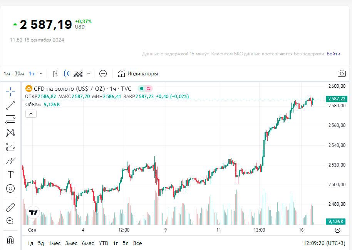The height and width of the screenshot is (250, 352).
Task: Select the brush drawing tool
Action: [x=10, y=161]
